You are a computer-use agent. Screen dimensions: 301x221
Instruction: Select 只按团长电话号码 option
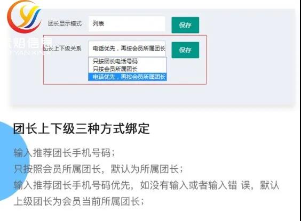click(115, 61)
